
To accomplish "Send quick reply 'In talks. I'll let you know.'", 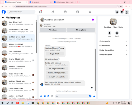I will (x=57, y=73).
